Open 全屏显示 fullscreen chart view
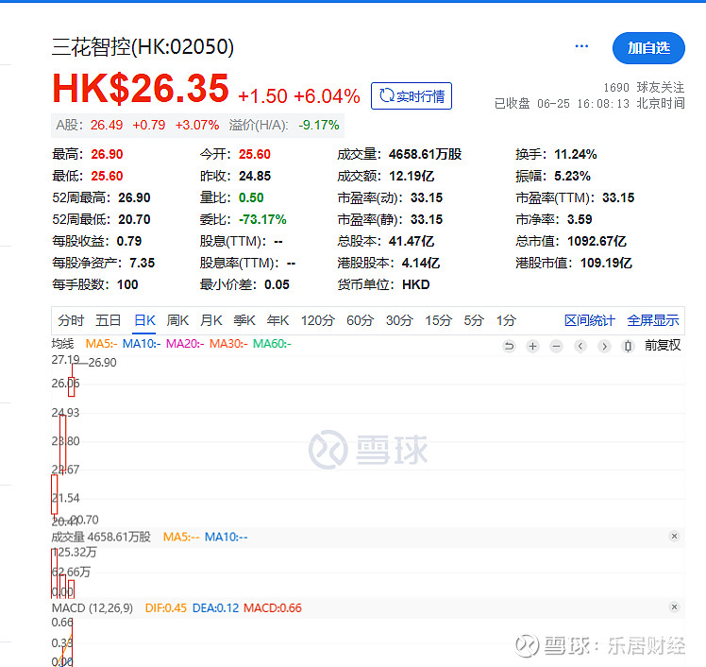The width and height of the screenshot is (706, 667). click(x=653, y=320)
